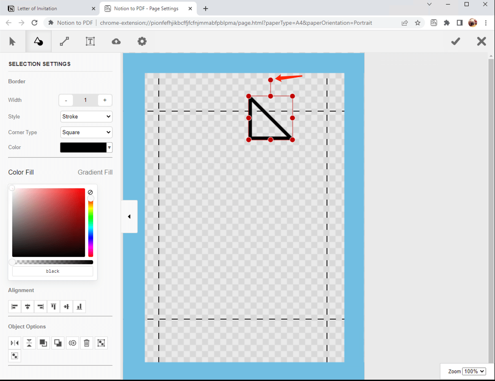Change the Zoom level dropdown
495x381 pixels.
click(x=474, y=371)
